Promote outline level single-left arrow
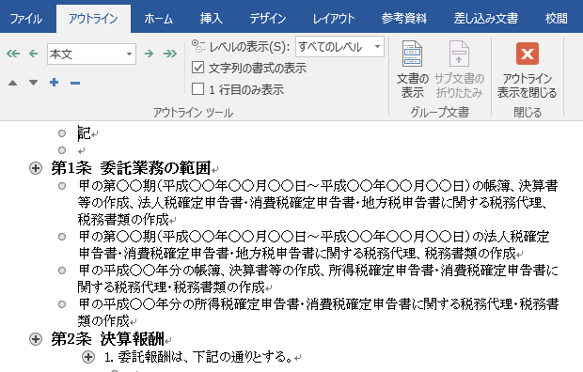Image resolution: width=583 pixels, height=372 pixels. click(x=34, y=54)
